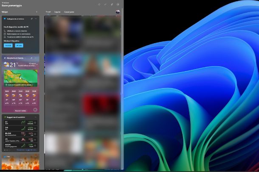
Task: Click the diagonal-arrow expand icon in header
Action: coord(105,4)
